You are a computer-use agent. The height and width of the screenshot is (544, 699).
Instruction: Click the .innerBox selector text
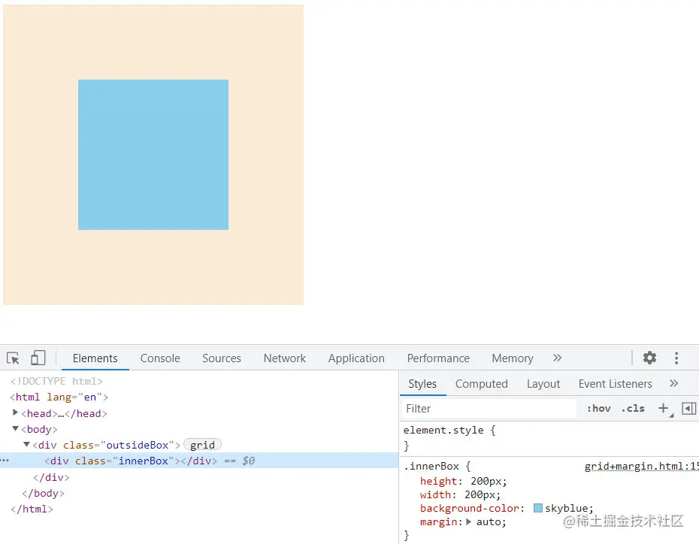click(x=431, y=467)
